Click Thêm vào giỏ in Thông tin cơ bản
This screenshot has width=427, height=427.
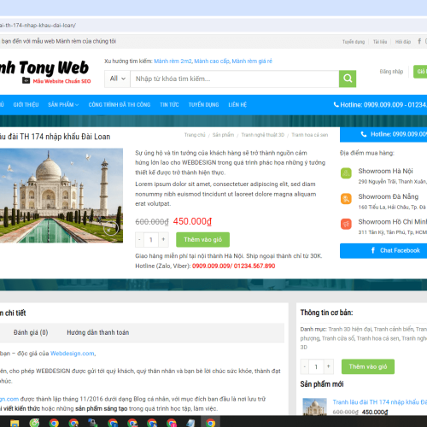click(x=368, y=366)
